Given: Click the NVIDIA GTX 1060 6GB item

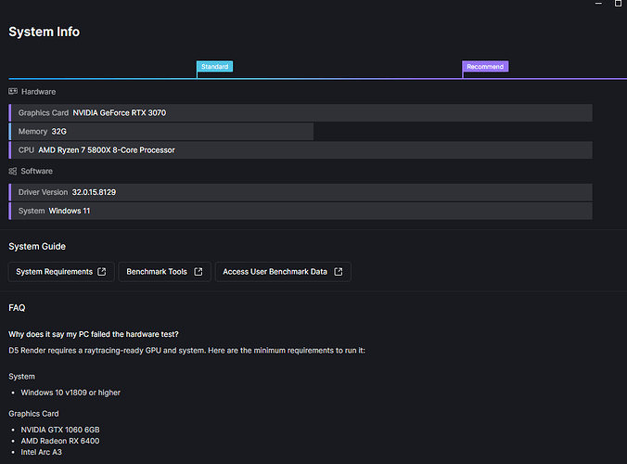Looking at the screenshot, I should (x=60, y=430).
